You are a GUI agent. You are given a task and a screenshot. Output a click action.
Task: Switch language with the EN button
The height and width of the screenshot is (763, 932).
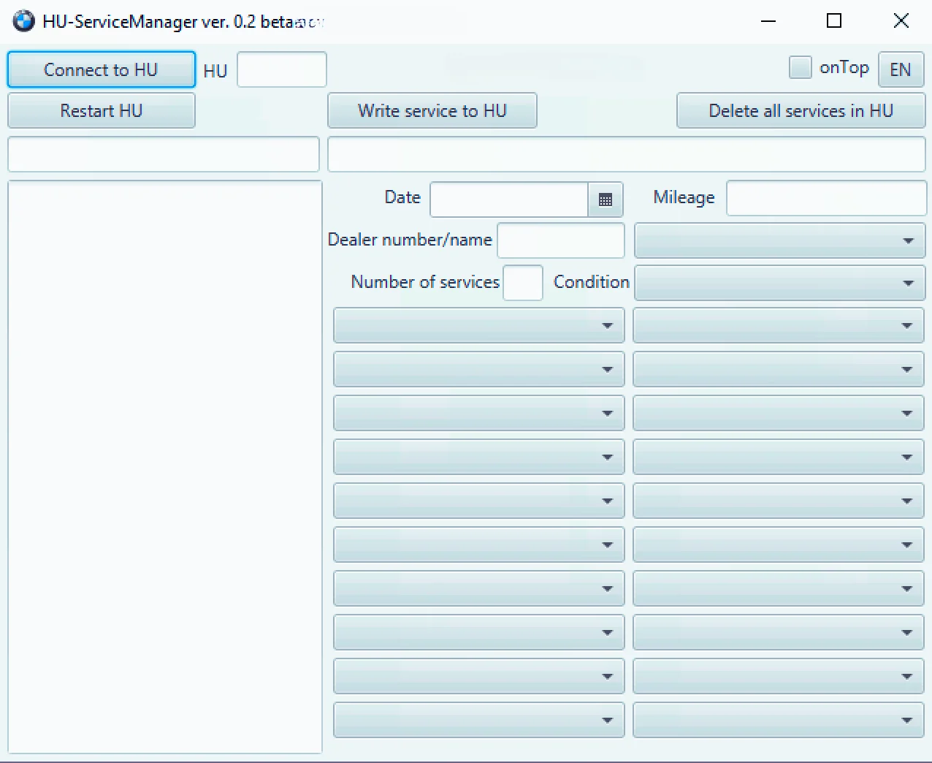coord(900,69)
